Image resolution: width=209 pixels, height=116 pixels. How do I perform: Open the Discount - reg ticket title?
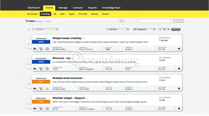pyautogui.click(x=61, y=58)
